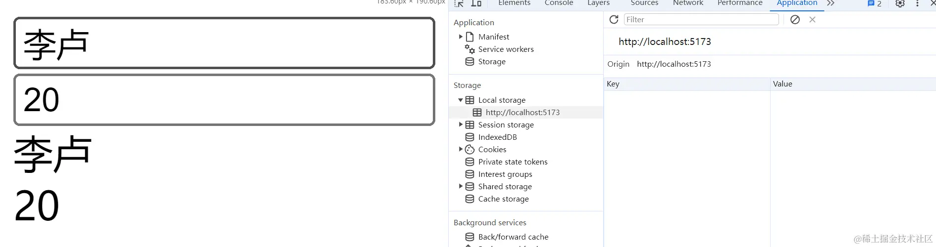Click the inspect element picker icon
Screen dimensions: 936x247
(459, 3)
